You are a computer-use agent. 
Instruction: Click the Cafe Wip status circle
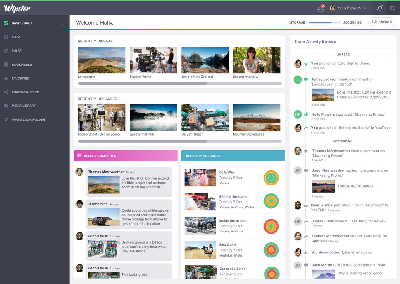pyautogui.click(x=271, y=178)
